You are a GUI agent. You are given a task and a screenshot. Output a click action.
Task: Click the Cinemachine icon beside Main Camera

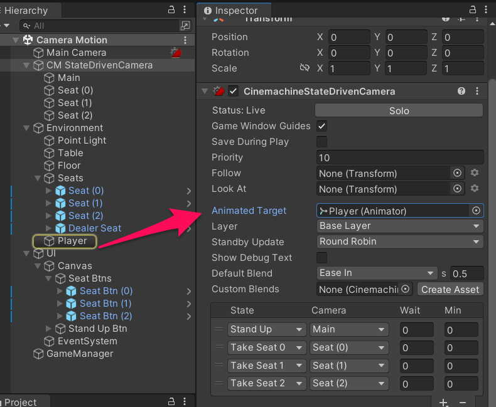tap(176, 53)
